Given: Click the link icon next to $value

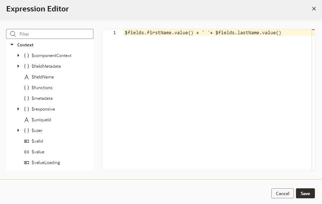Looking at the screenshot, I should coord(26,152).
